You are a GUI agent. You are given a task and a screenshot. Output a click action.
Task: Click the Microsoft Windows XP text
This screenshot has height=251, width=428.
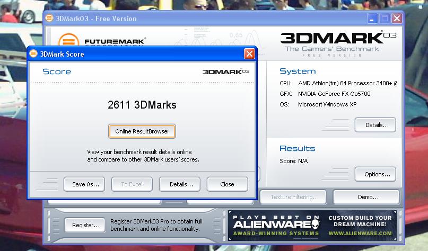click(x=327, y=104)
